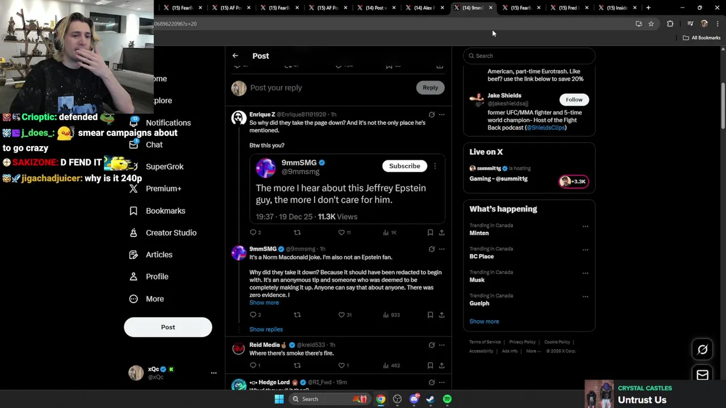Click the Articles sidebar icon
726x408 pixels.
[133, 255]
